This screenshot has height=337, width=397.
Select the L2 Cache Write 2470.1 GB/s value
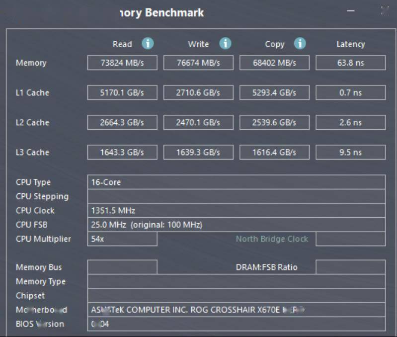pyautogui.click(x=198, y=122)
